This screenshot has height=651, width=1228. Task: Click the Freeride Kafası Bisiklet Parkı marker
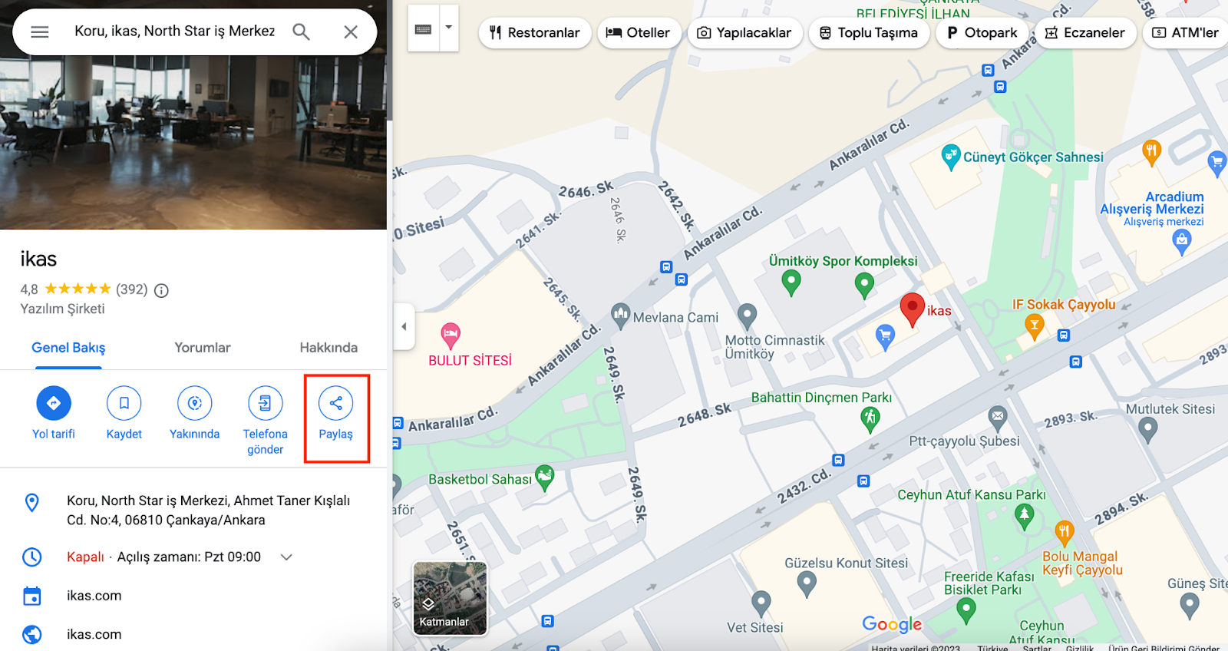966,610
